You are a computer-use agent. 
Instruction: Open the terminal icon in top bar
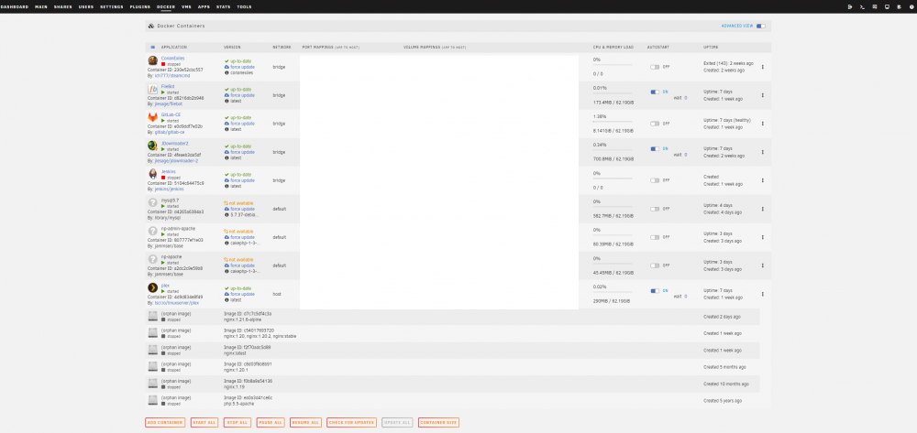point(862,7)
